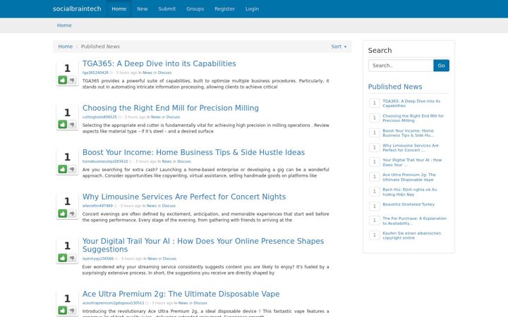The height and width of the screenshot is (317, 508).
Task: Upvote the Ace Ultra Premium 2g post
Action: 63,310
